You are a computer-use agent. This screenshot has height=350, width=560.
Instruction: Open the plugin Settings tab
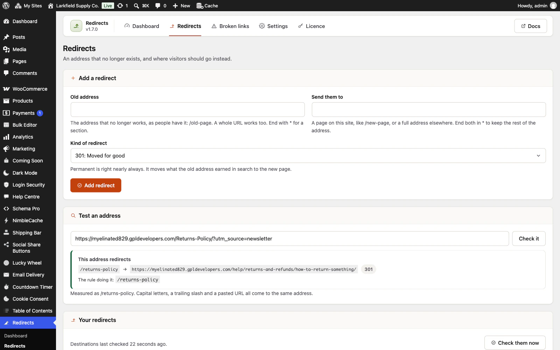pos(273,26)
